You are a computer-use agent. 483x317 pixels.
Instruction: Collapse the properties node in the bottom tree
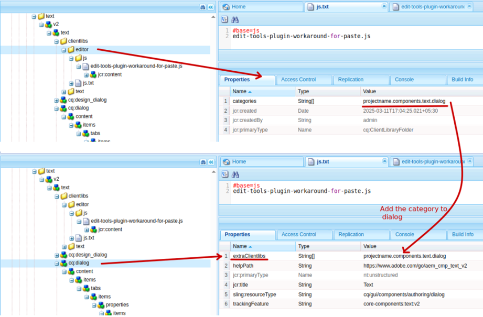pyautogui.click(x=94, y=305)
